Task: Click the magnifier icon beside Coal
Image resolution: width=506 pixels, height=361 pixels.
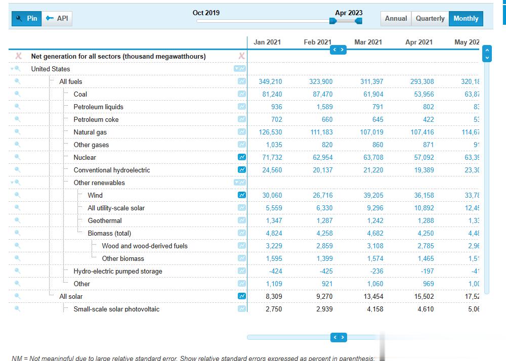Action: [x=17, y=94]
